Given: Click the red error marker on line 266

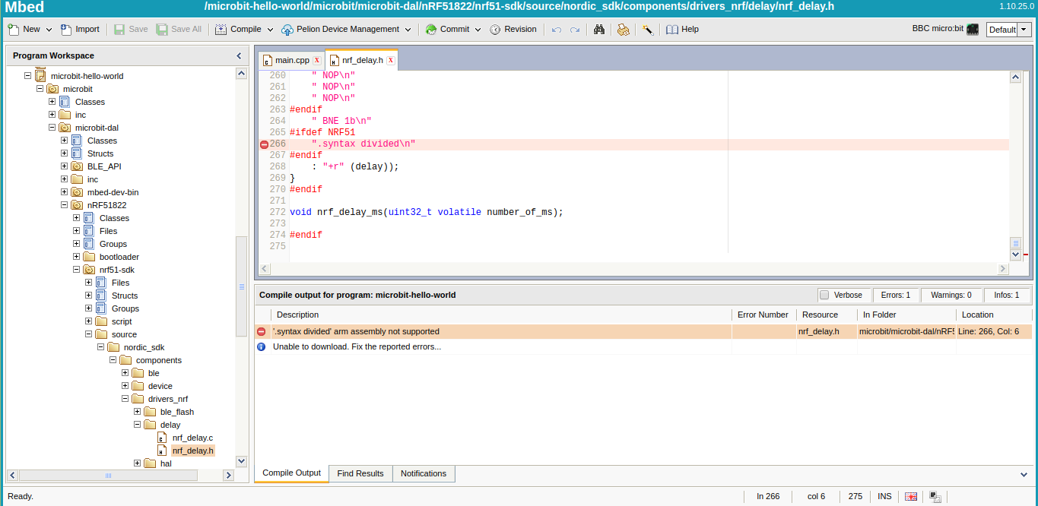Looking at the screenshot, I should click(264, 144).
